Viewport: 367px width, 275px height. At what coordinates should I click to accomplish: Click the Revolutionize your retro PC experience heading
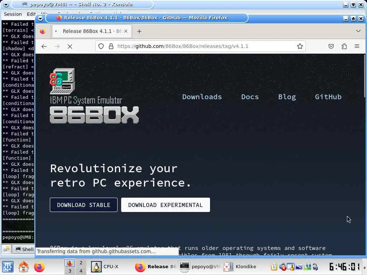click(121, 175)
